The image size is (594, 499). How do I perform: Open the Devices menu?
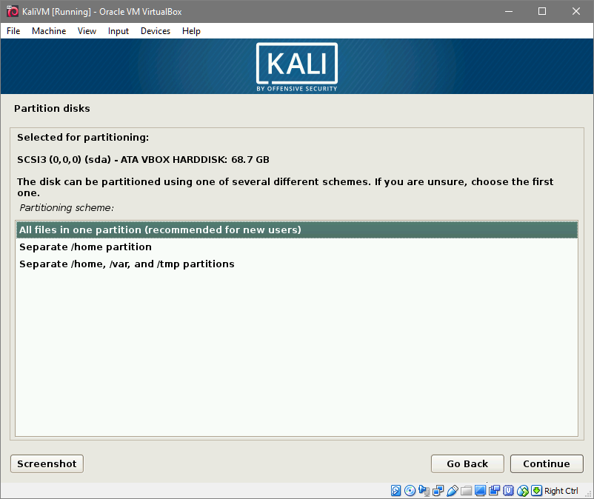tap(156, 31)
